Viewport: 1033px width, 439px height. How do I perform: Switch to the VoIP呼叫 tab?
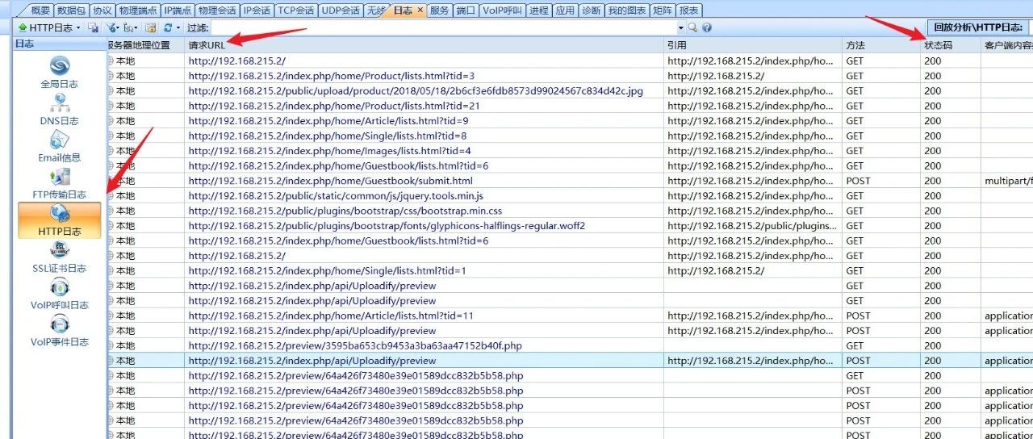[502, 10]
